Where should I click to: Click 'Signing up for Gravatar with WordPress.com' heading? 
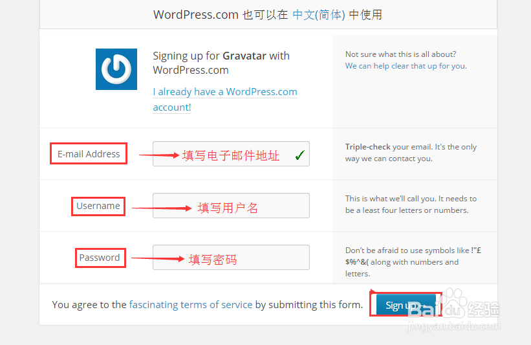(x=221, y=63)
